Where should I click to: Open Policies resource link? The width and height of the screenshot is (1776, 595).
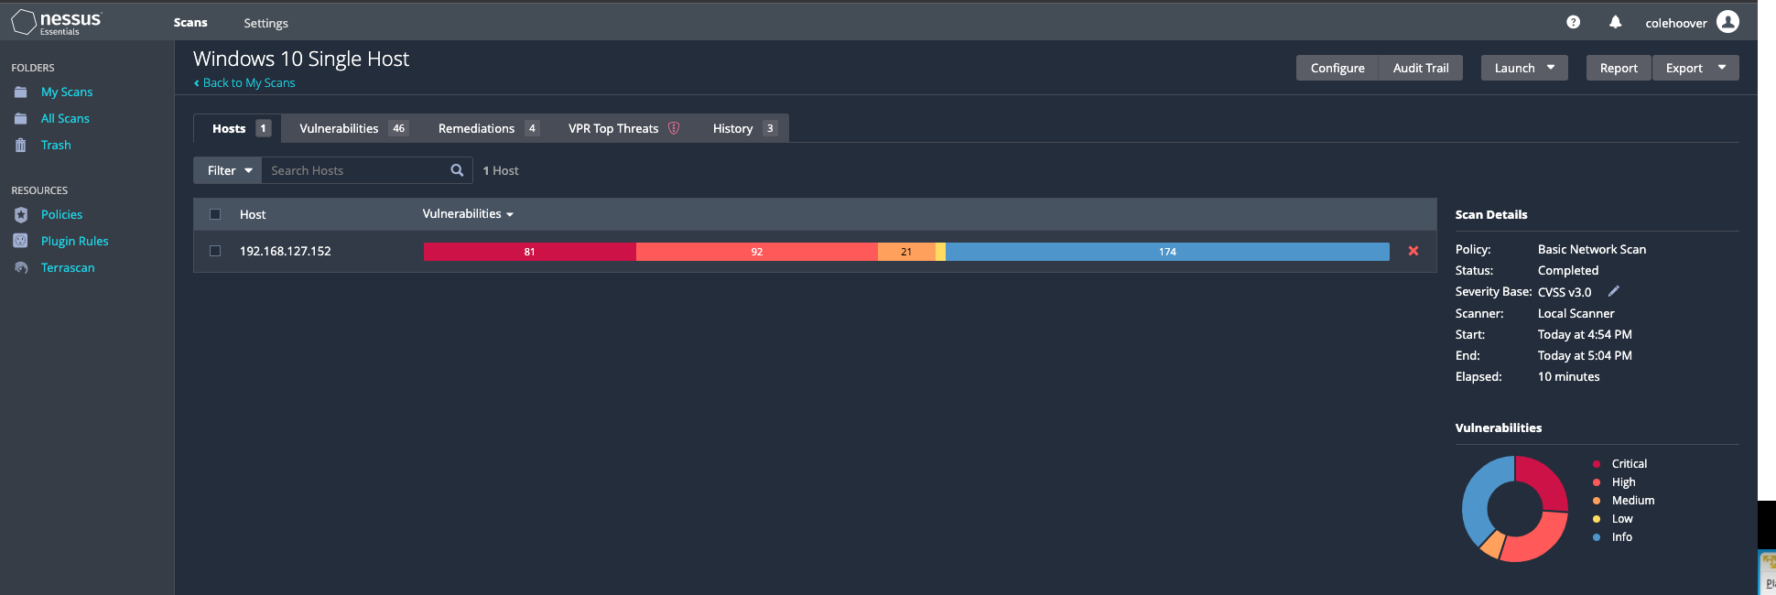(61, 215)
